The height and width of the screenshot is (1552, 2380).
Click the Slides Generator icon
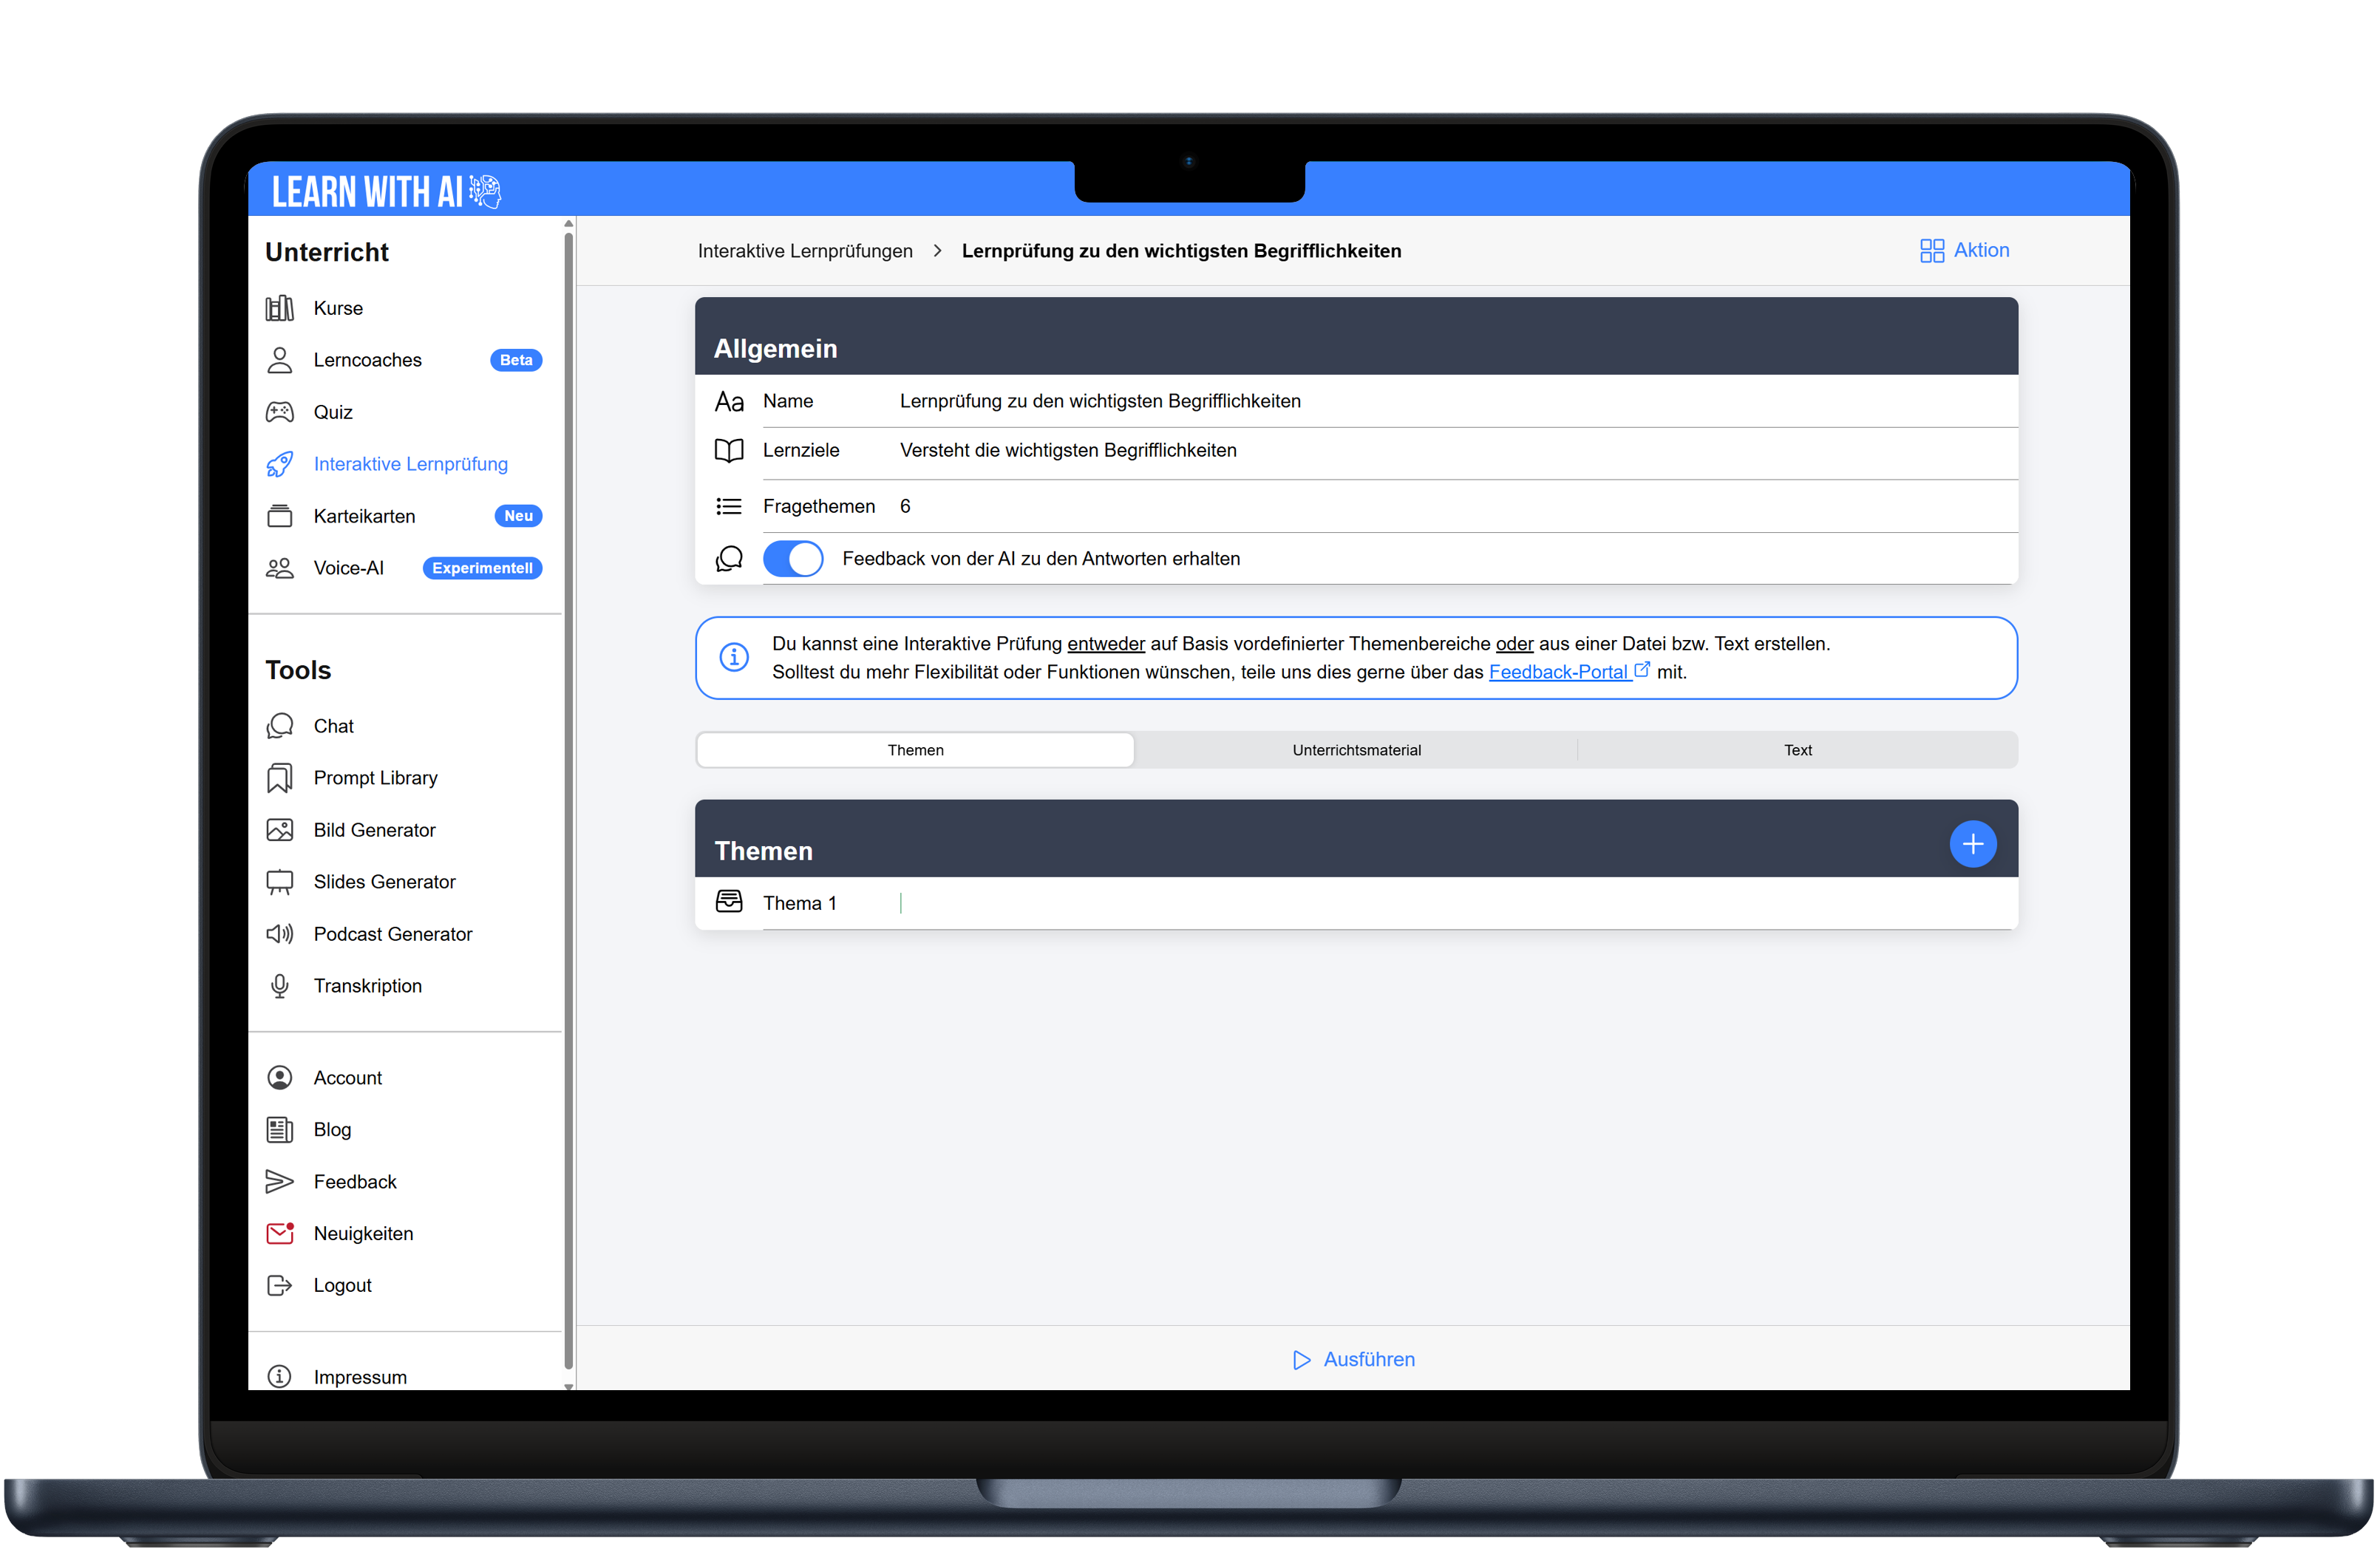[279, 882]
